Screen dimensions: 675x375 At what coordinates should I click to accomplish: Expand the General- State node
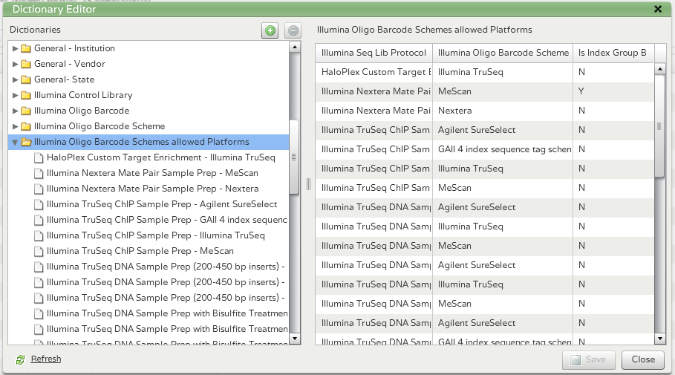(15, 79)
